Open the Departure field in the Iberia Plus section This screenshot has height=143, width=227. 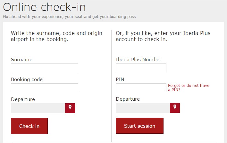click(143, 108)
